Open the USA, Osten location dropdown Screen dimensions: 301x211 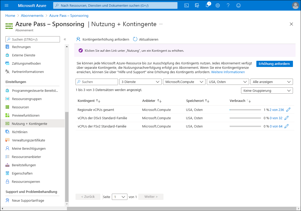(x=228, y=82)
